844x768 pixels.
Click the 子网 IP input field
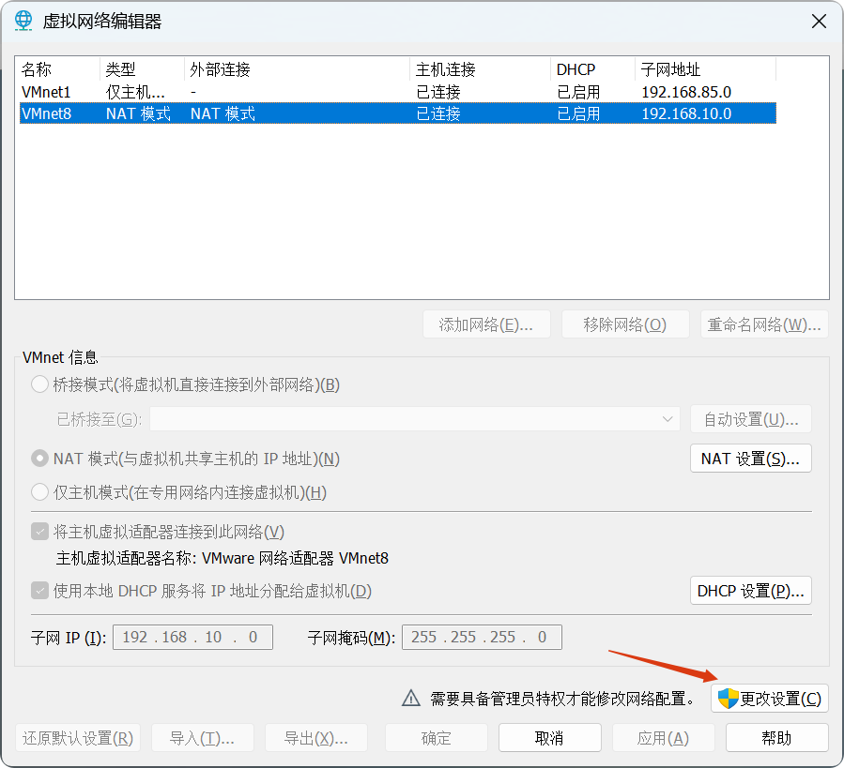click(x=192, y=637)
